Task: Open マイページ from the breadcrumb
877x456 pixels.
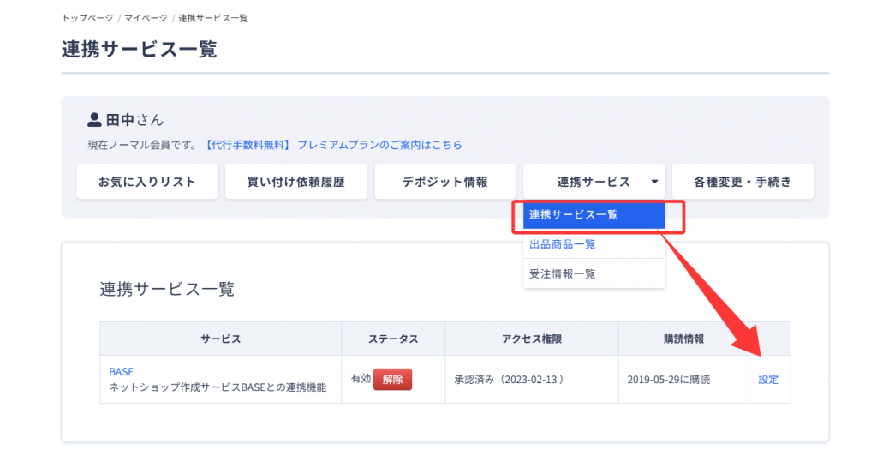Action: (145, 18)
